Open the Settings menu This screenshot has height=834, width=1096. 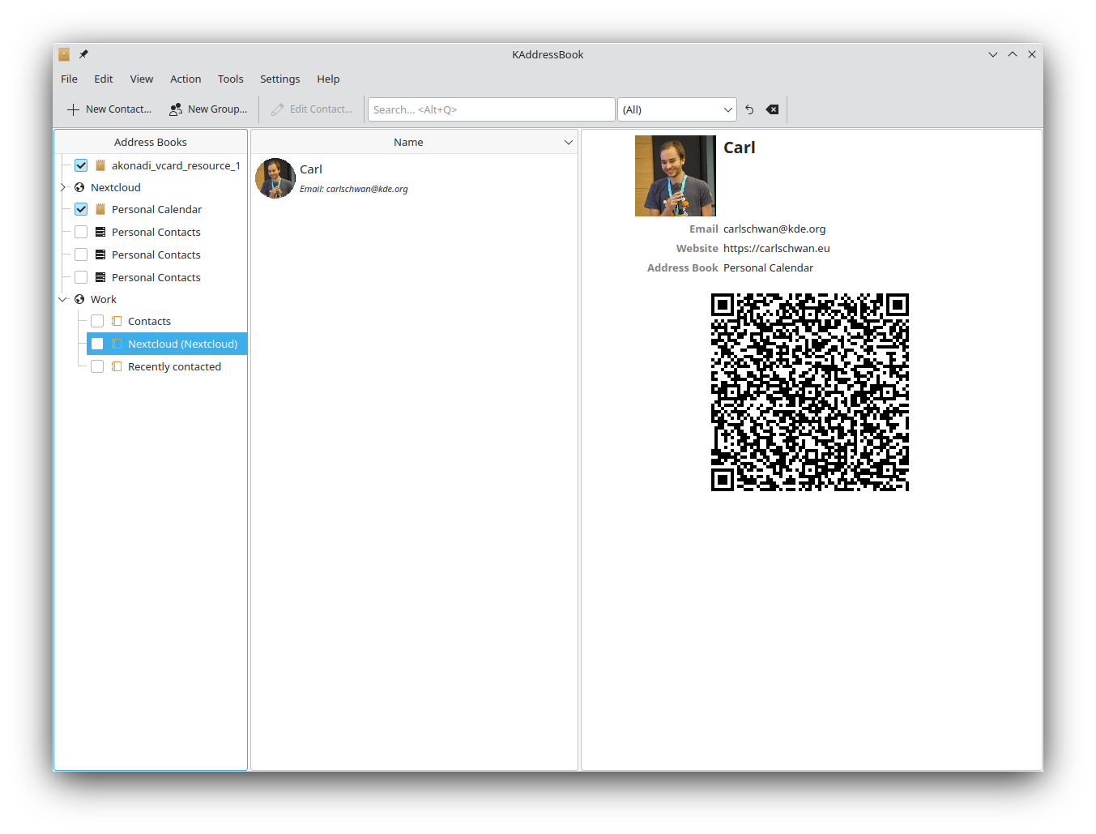[x=279, y=79]
